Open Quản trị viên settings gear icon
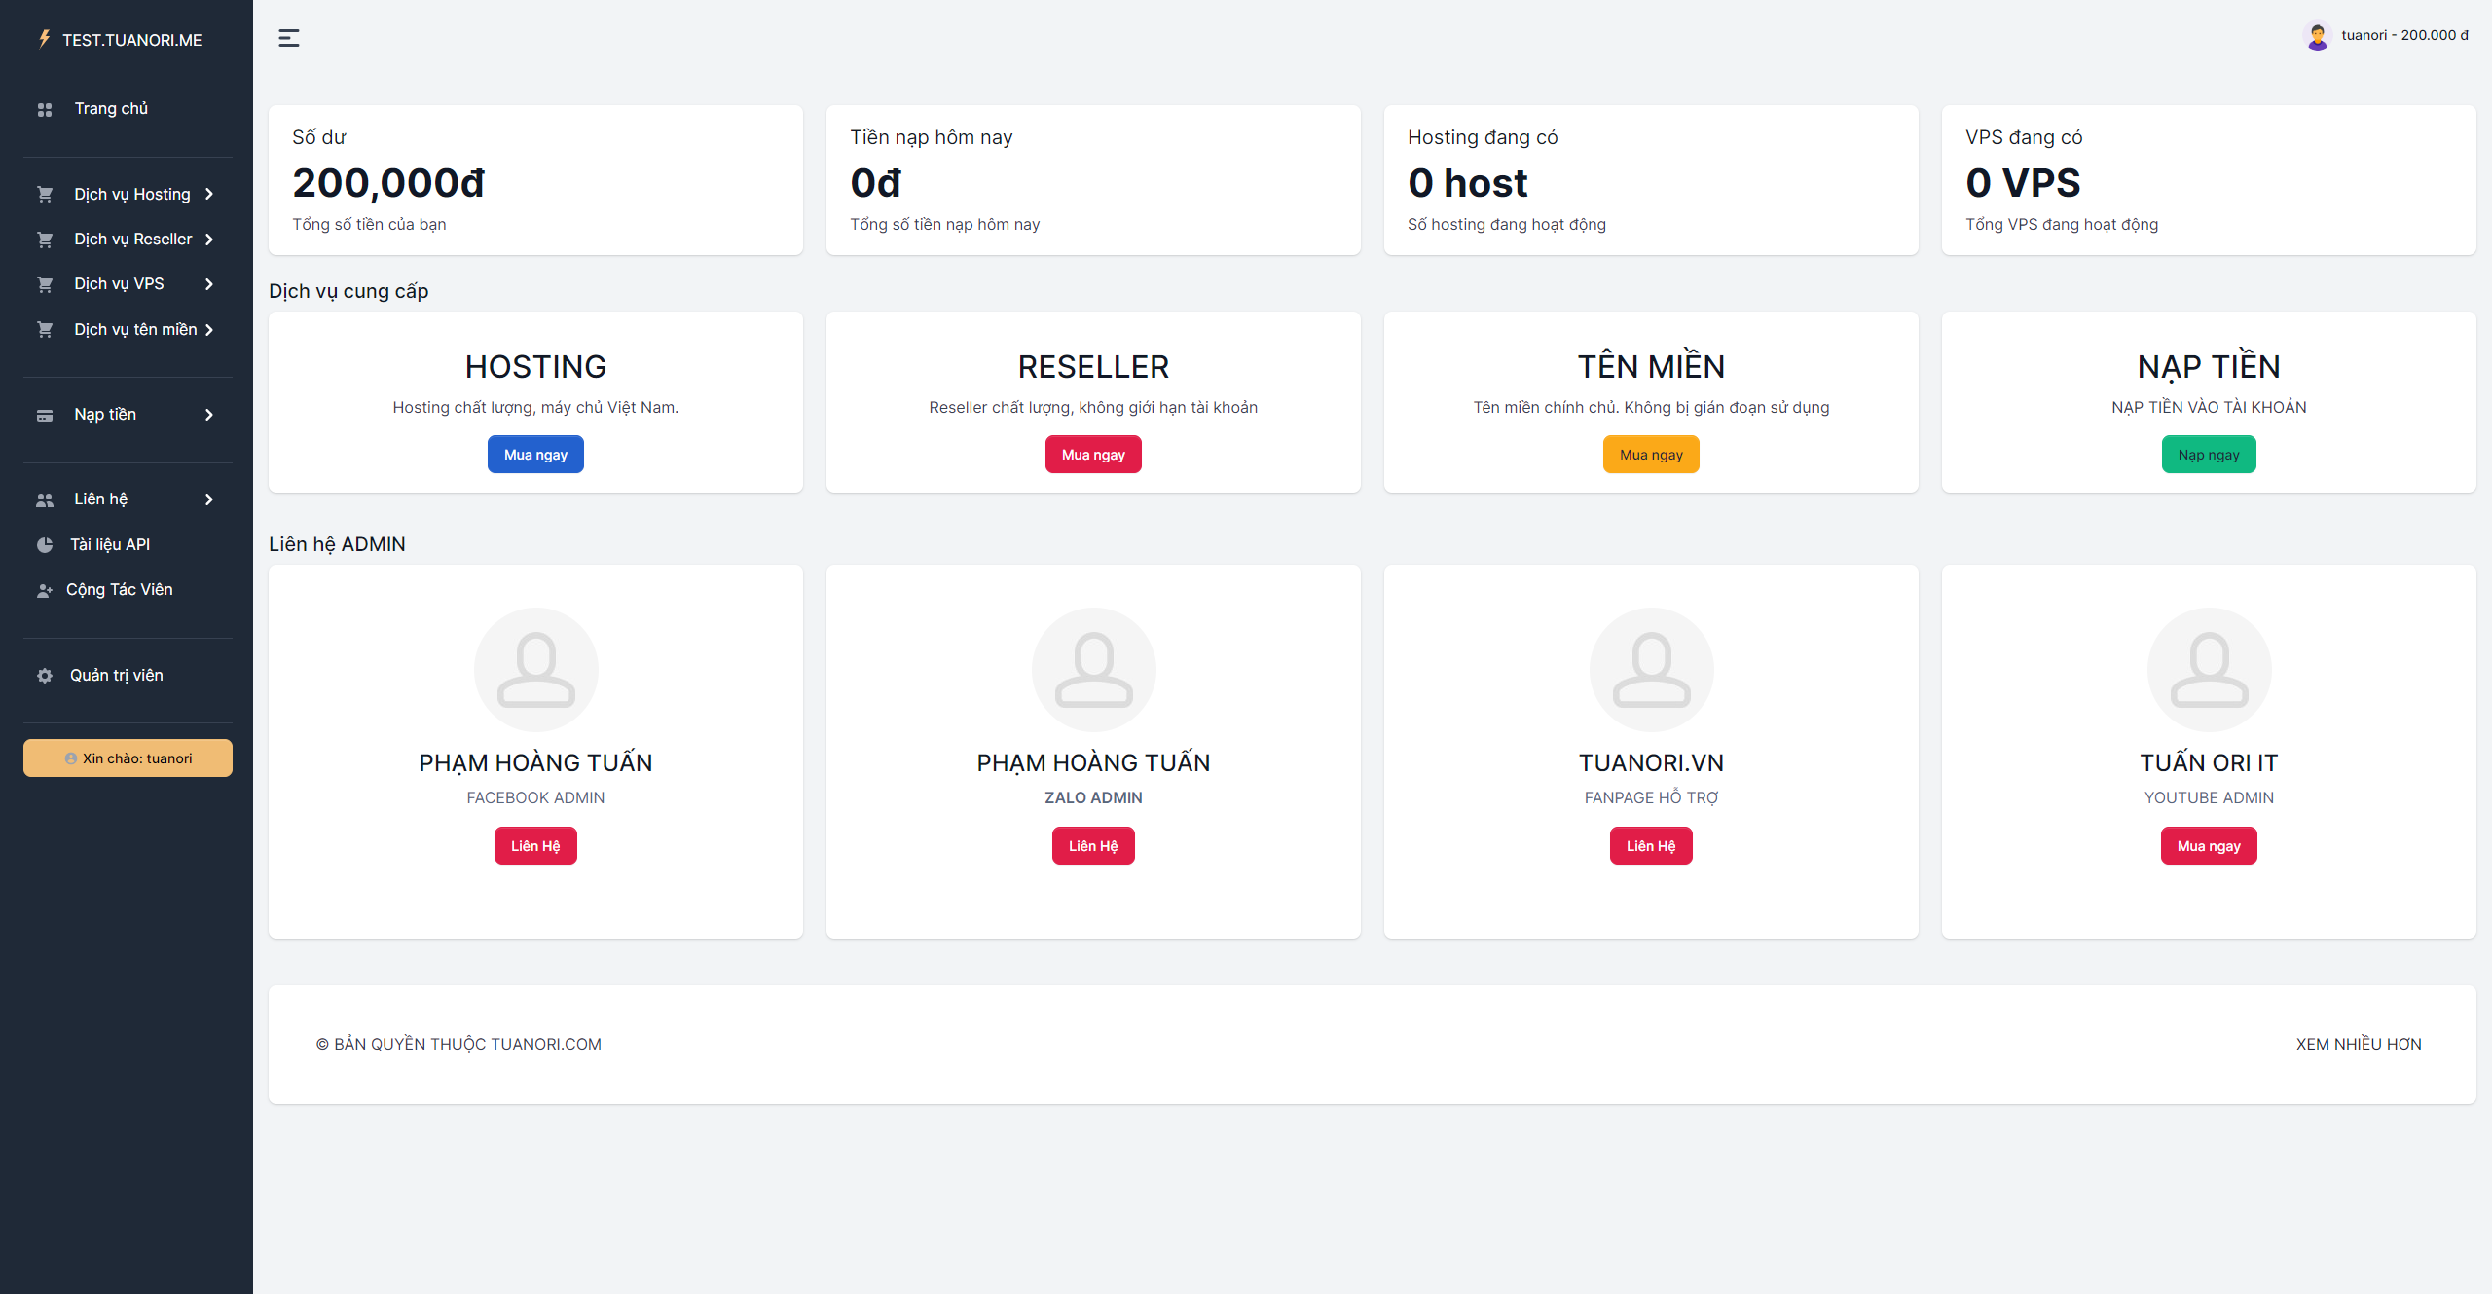The image size is (2492, 1294). coord(45,674)
